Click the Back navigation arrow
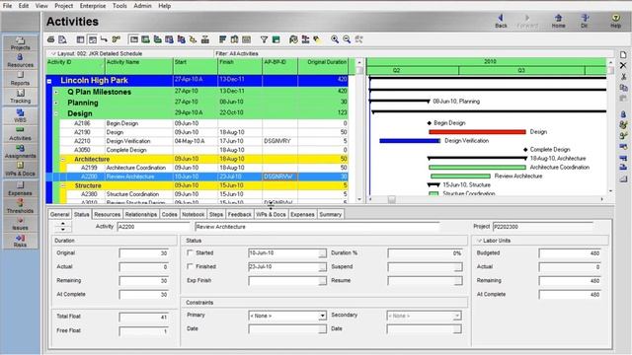 click(x=501, y=21)
